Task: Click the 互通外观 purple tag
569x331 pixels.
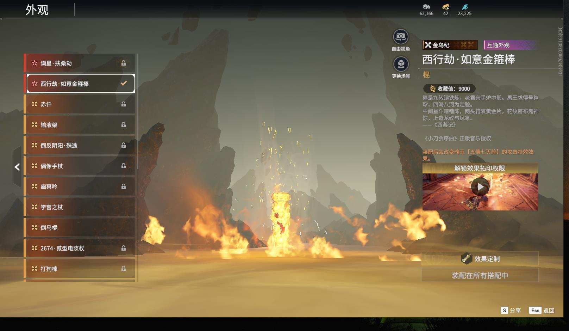Action: point(511,45)
